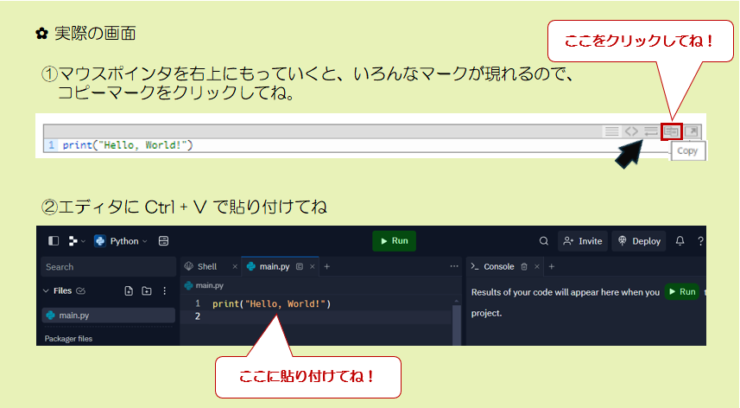
Task: Open Files panel three-dot menu
Action: coord(165,291)
